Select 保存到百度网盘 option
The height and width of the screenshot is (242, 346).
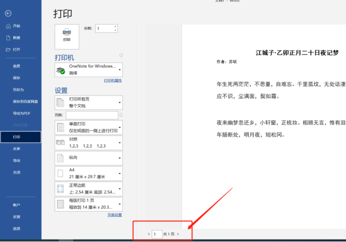(25, 101)
